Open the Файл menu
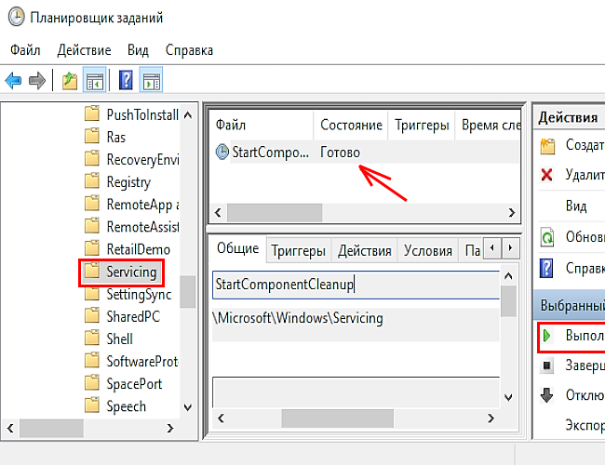The height and width of the screenshot is (465, 605). point(25,50)
